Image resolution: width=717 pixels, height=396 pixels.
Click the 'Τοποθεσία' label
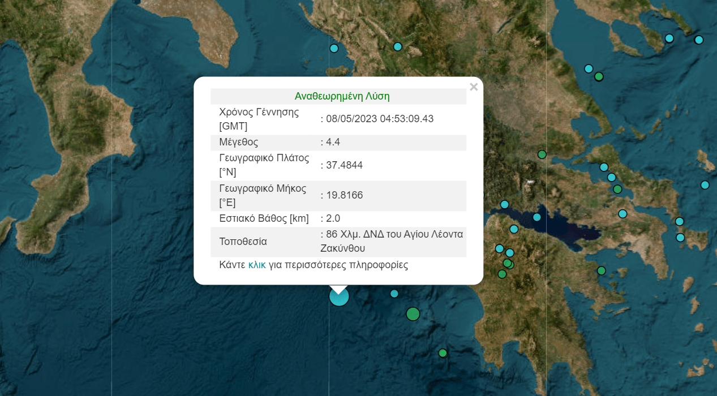(x=243, y=242)
